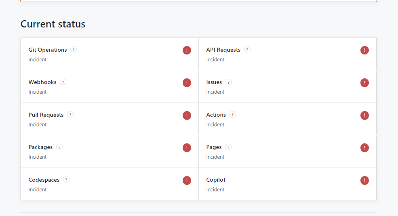
Task: Click Incident text under Copilot
Action: 215,190
